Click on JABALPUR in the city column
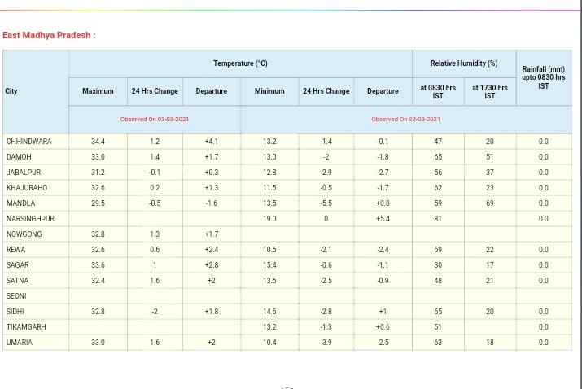Image resolution: width=582 pixels, height=389 pixels. click(24, 173)
